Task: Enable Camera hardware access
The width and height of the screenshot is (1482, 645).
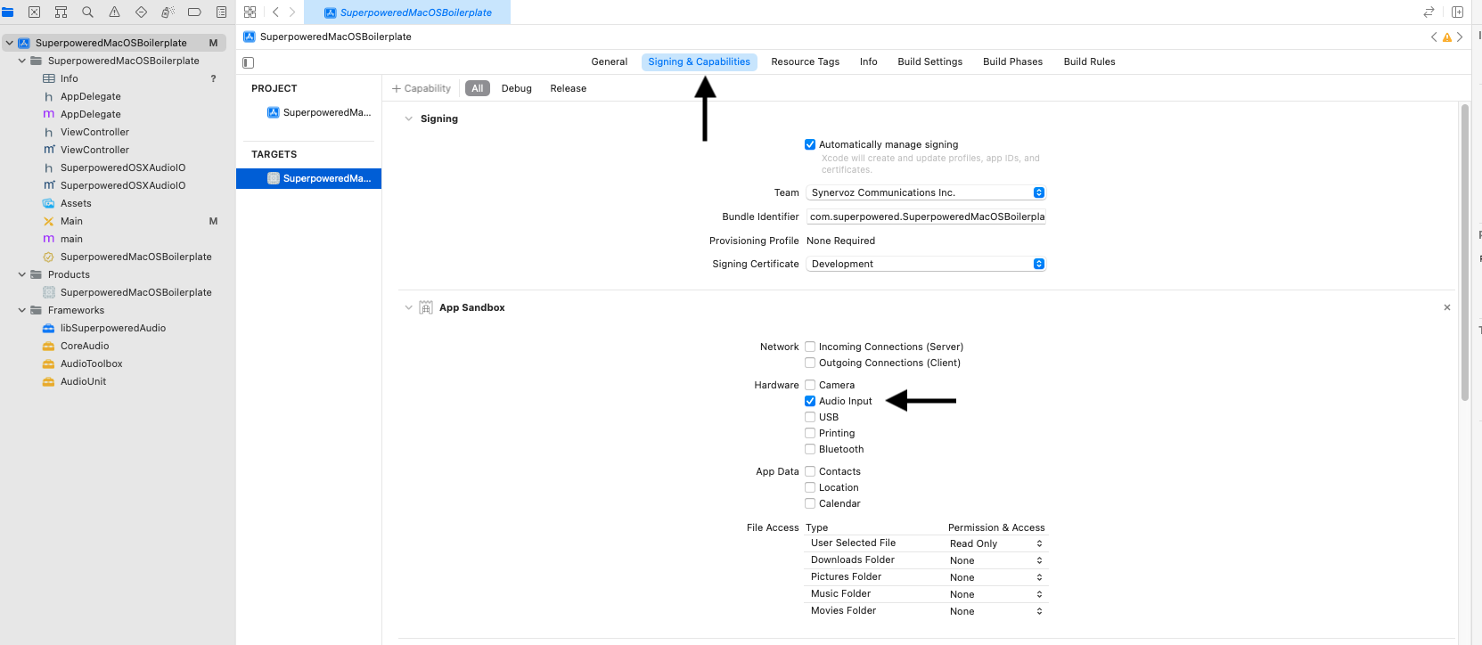Action: pos(810,385)
